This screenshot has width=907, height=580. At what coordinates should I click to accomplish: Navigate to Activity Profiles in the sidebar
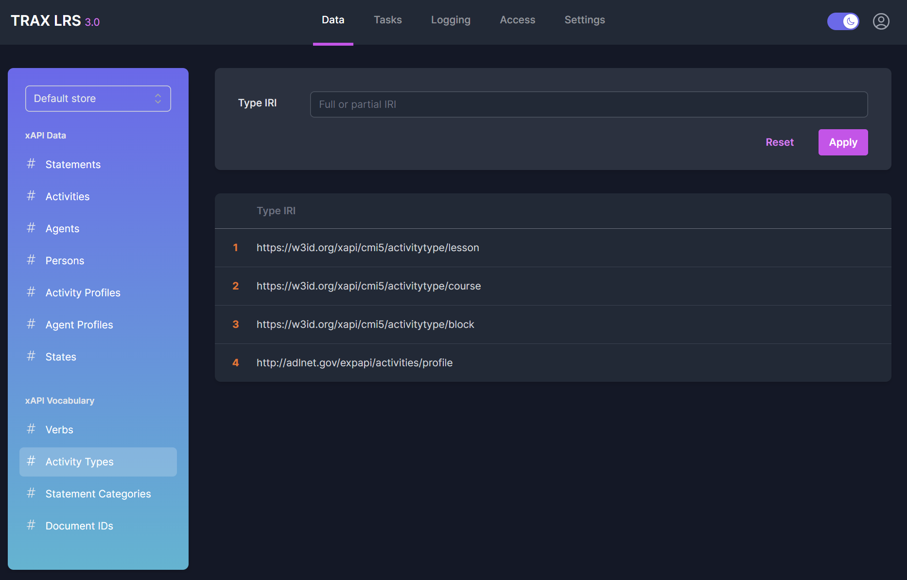tap(83, 293)
